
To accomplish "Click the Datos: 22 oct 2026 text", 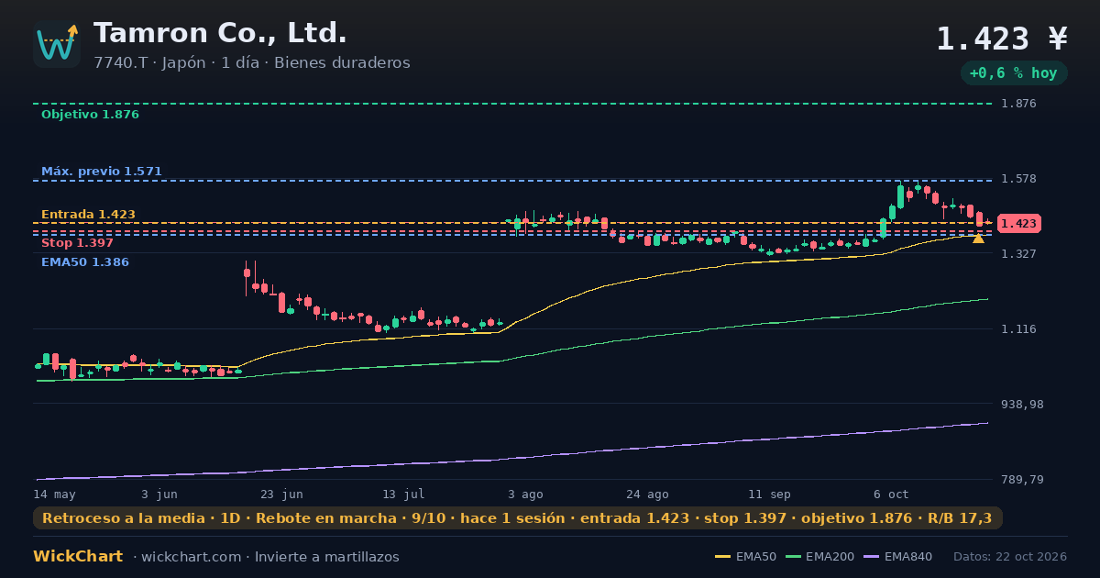I will [1010, 557].
